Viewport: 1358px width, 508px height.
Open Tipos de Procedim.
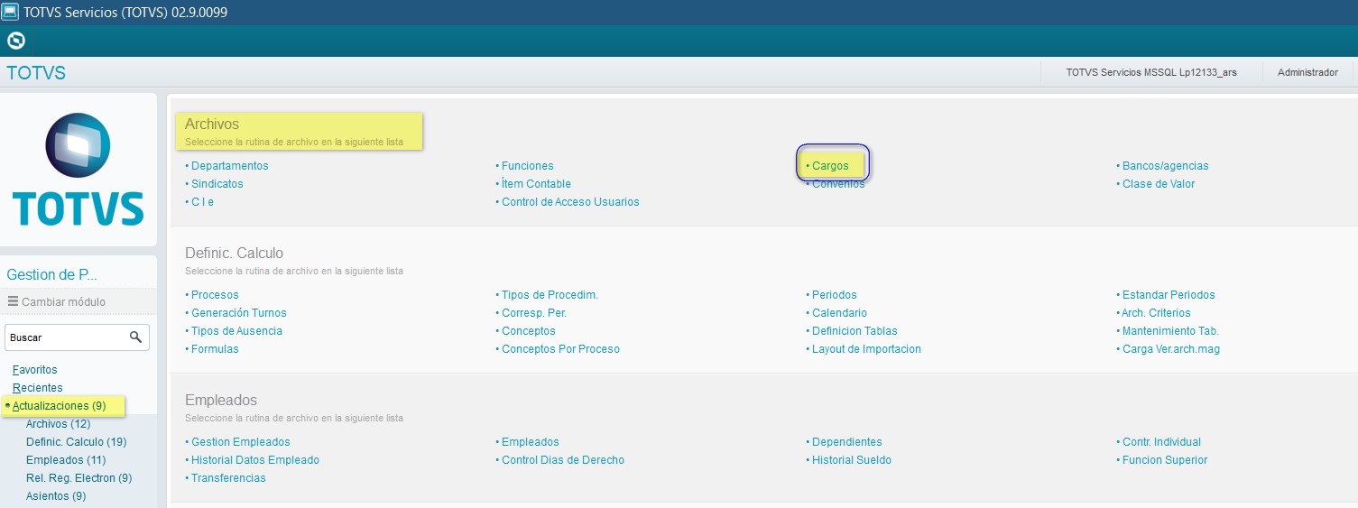[550, 295]
